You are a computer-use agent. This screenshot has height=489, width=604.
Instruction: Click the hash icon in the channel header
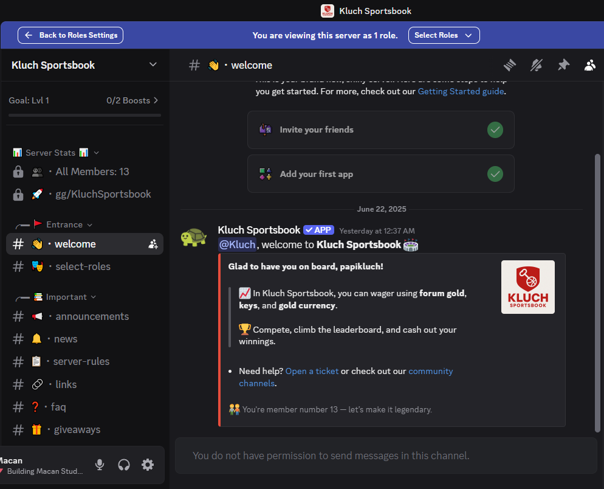[x=194, y=65]
